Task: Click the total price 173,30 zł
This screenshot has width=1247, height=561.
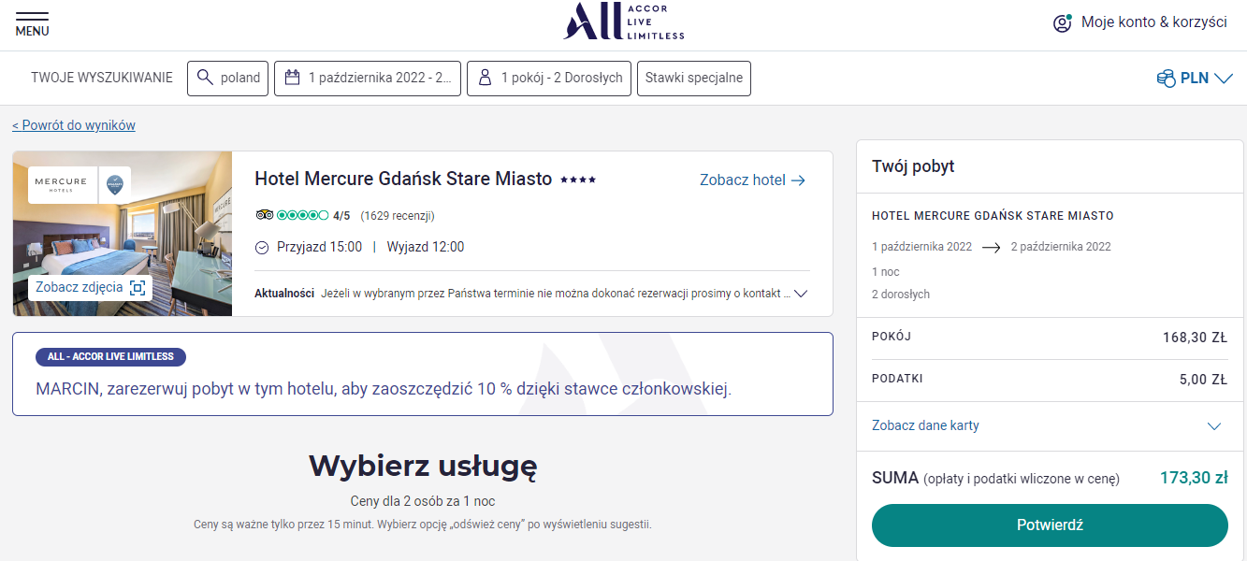Action: click(x=1194, y=478)
